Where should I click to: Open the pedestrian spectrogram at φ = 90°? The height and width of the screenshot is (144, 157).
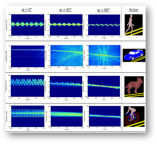pyautogui.click(x=104, y=25)
